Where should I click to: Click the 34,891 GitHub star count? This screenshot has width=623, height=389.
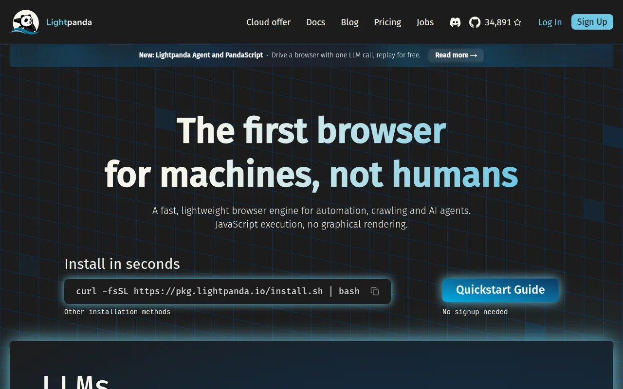498,22
